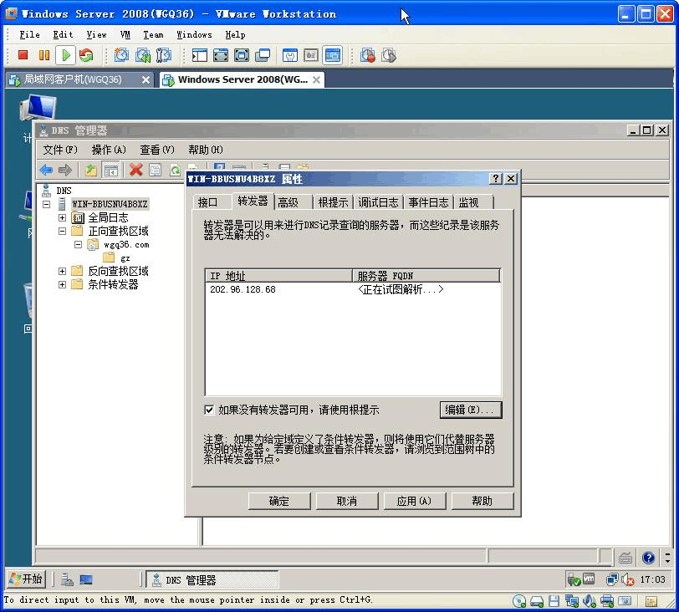Click the VMware reset virtual machine icon
This screenshot has width=679, height=612.
pos(86,55)
